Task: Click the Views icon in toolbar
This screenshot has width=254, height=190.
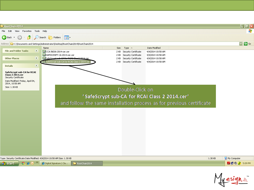Action: click(66, 37)
